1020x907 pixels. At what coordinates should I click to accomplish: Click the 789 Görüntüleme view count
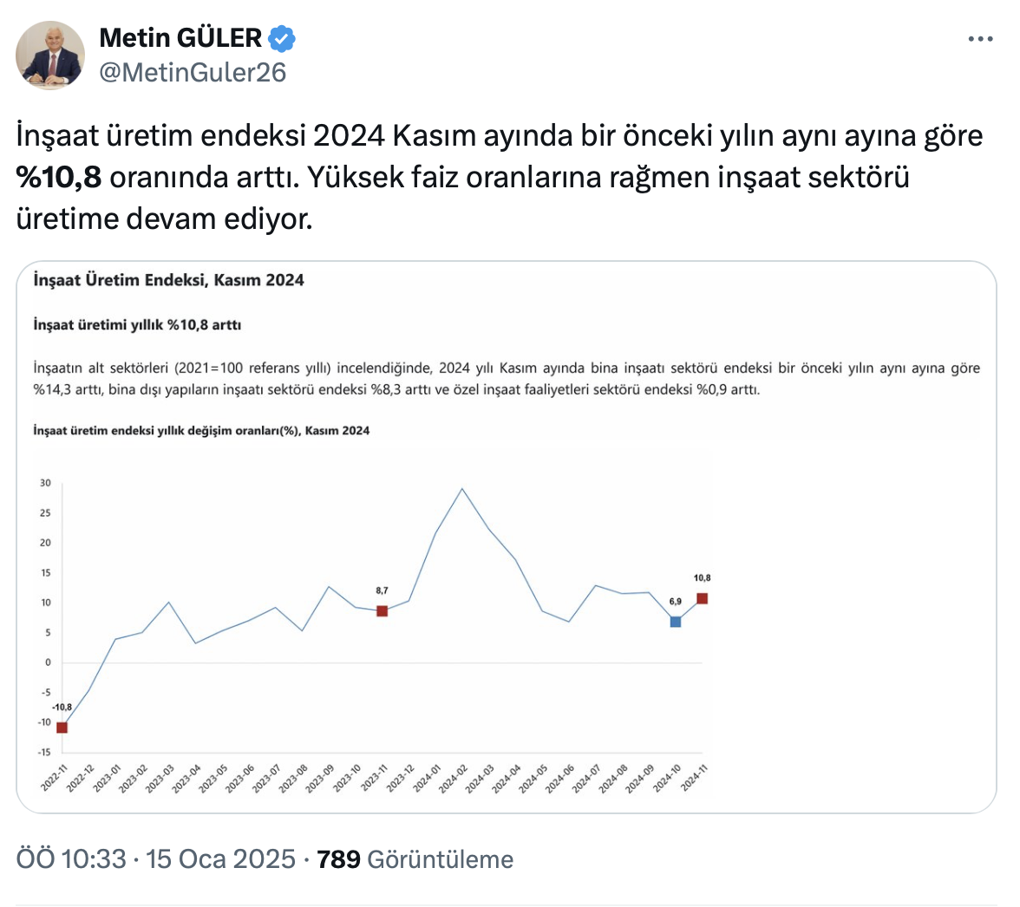click(415, 859)
